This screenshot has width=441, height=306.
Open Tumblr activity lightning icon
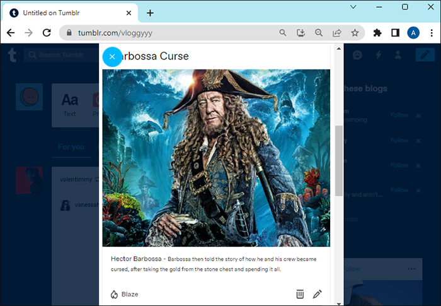(379, 55)
